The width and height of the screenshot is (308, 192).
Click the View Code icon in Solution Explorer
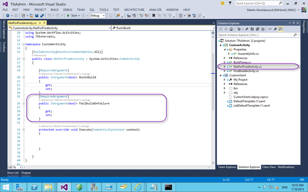point(270,29)
